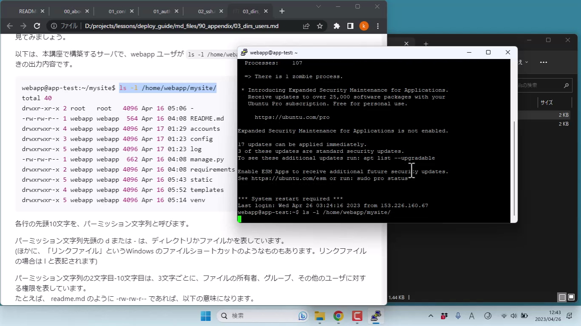Open a new Chrome tab
The width and height of the screenshot is (581, 326).
tap(282, 11)
